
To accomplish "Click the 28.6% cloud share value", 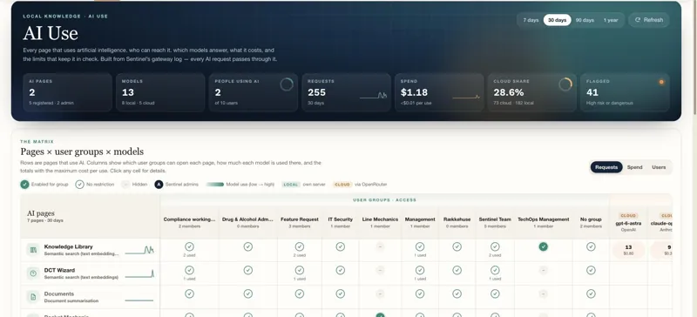I will pyautogui.click(x=509, y=92).
